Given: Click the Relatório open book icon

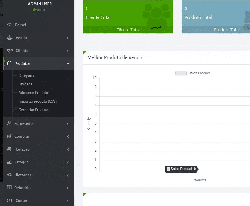Looking at the screenshot, I should tap(9, 188).
